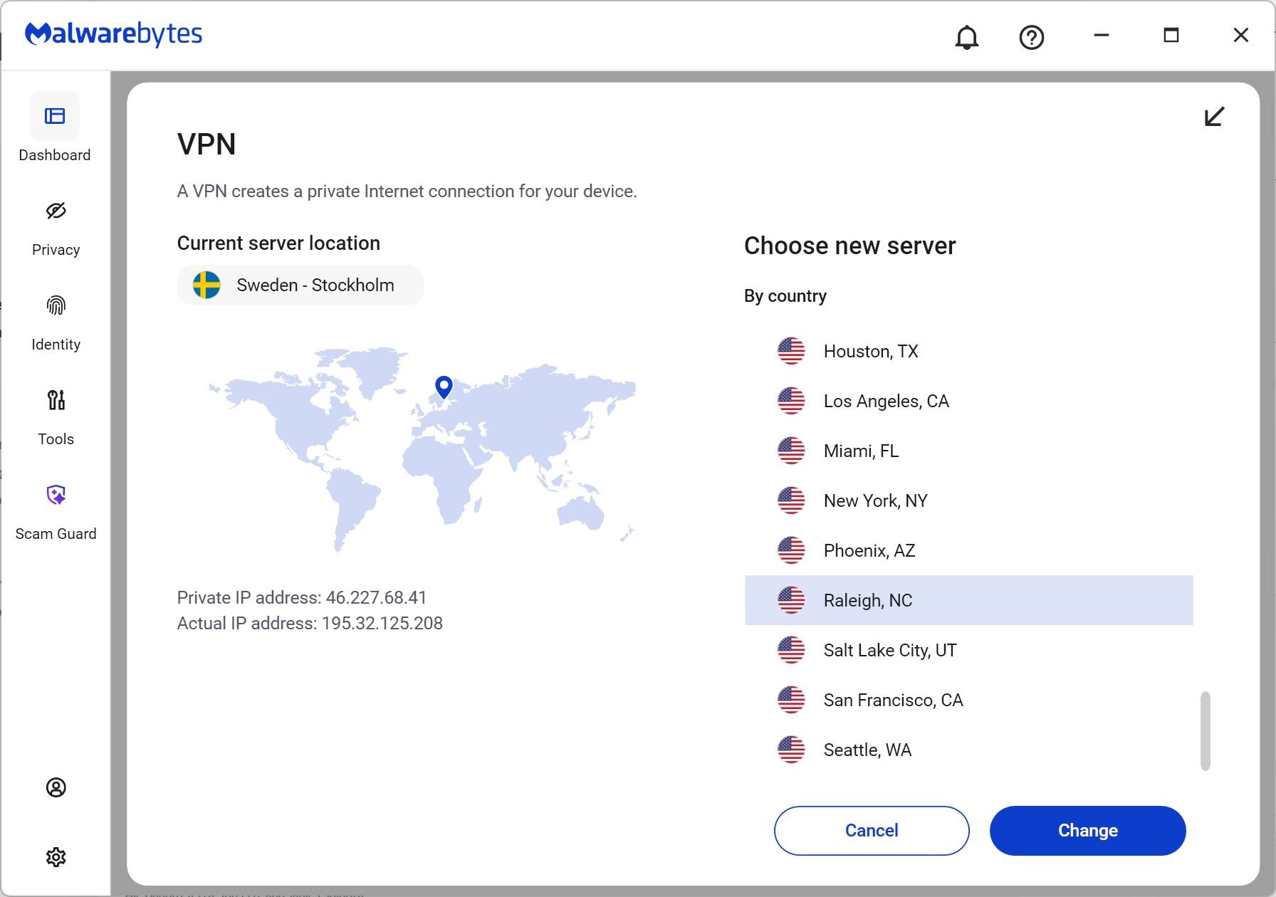
Task: Open the account profile icon
Action: tap(56, 787)
